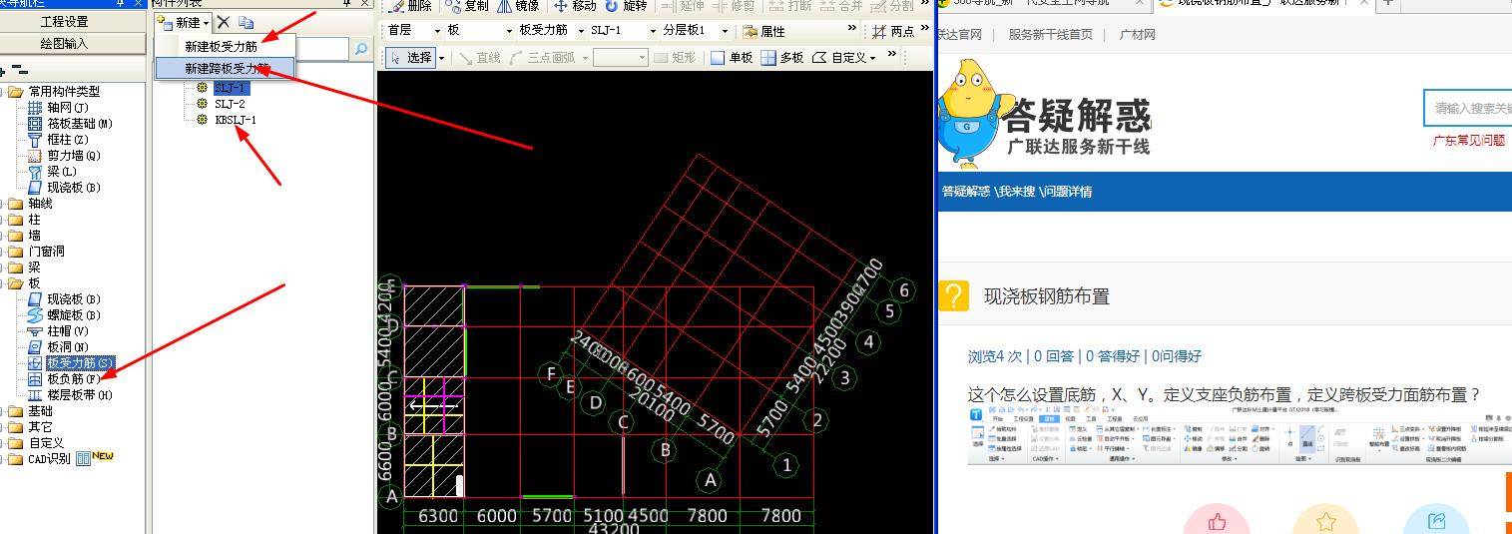The width and height of the screenshot is (1512, 534).
Task: Open the arrow next to 选择
Action: tap(441, 58)
